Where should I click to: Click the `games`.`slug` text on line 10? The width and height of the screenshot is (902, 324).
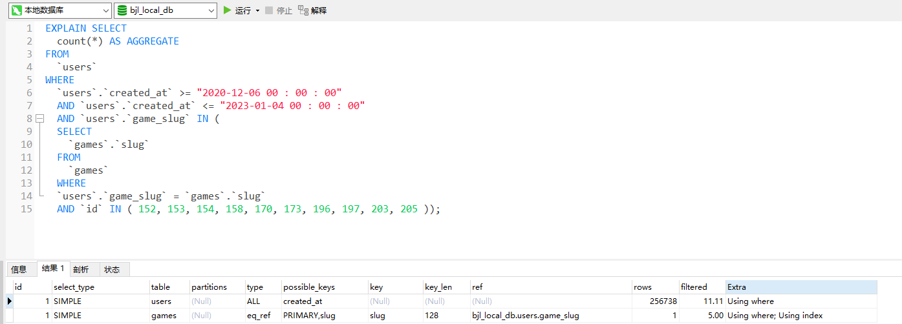click(109, 145)
